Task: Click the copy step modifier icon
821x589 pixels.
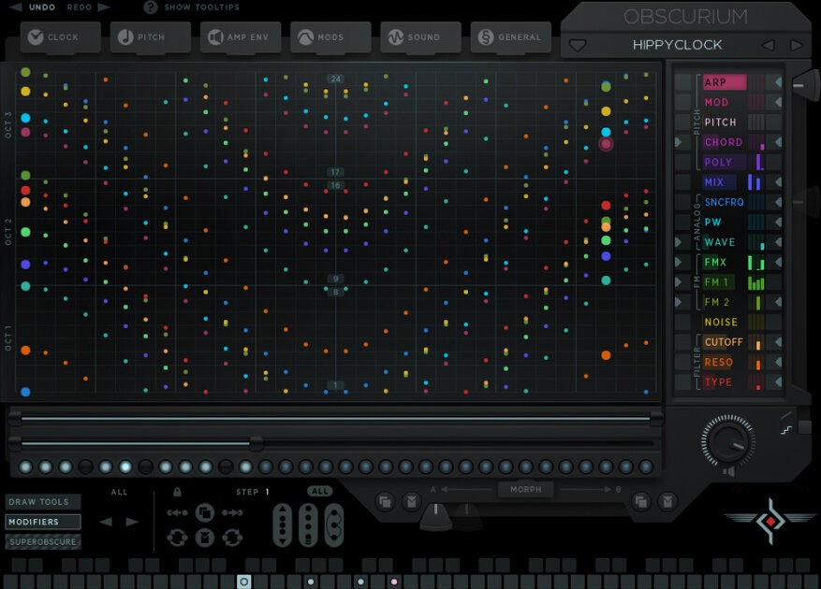Action: [x=205, y=512]
